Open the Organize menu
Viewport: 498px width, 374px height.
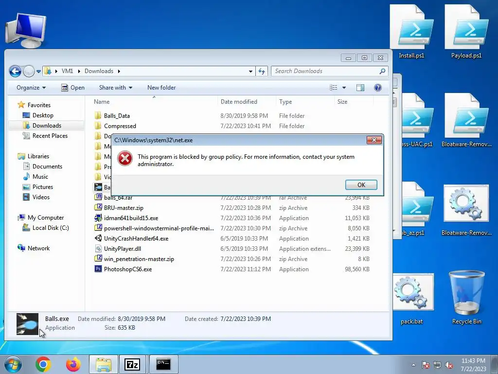pyautogui.click(x=31, y=88)
